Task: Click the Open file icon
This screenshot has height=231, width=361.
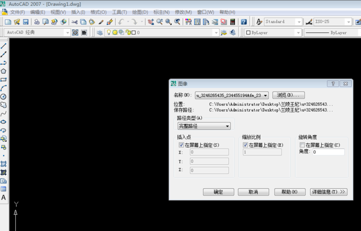Action: click(x=17, y=22)
